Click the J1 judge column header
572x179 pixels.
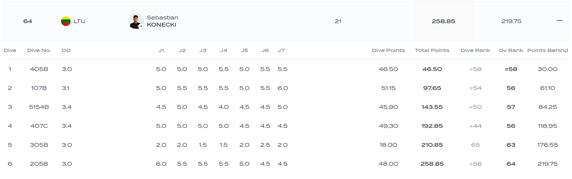tap(161, 50)
